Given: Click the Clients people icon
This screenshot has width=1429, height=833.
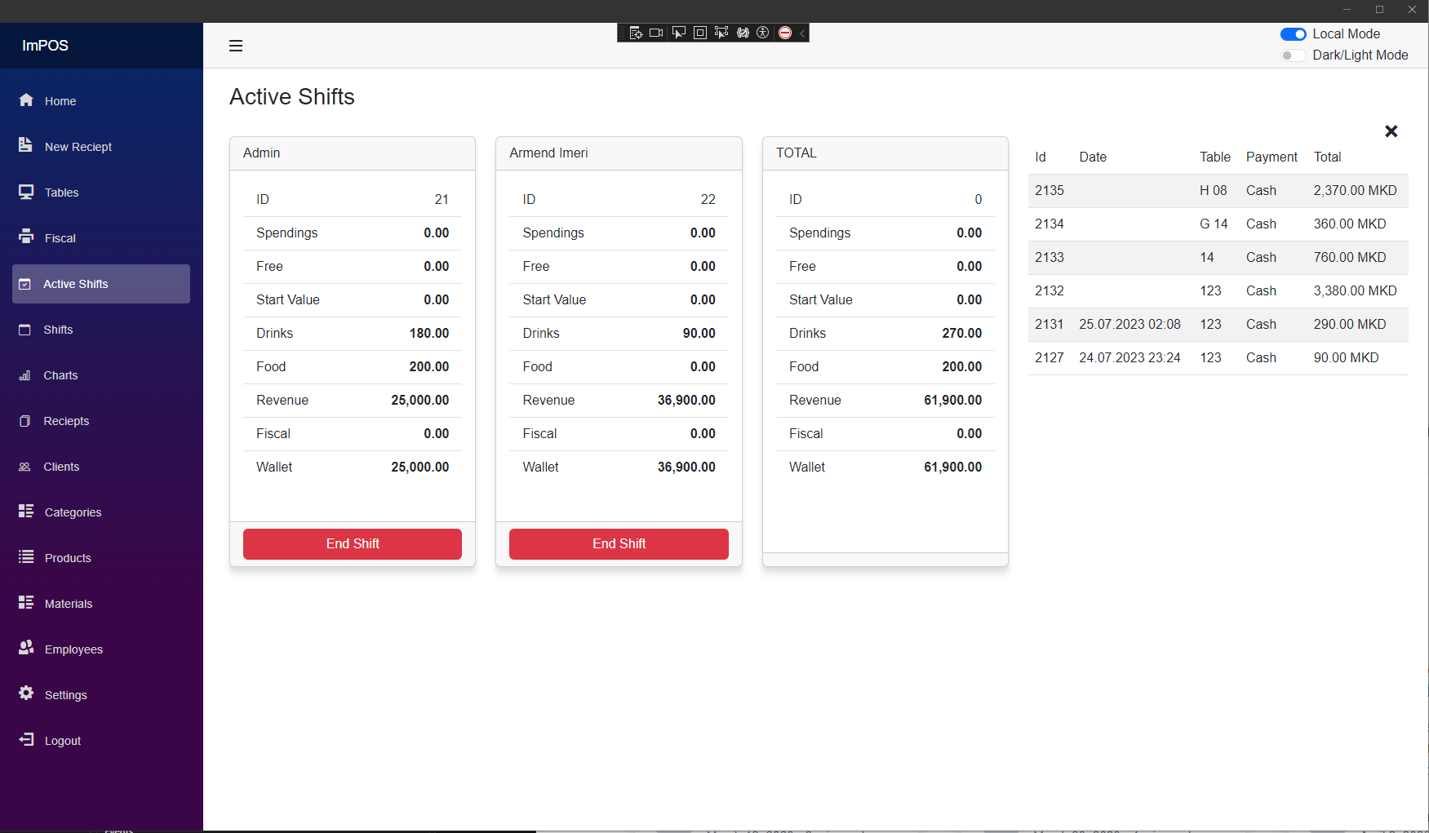Looking at the screenshot, I should [x=24, y=467].
